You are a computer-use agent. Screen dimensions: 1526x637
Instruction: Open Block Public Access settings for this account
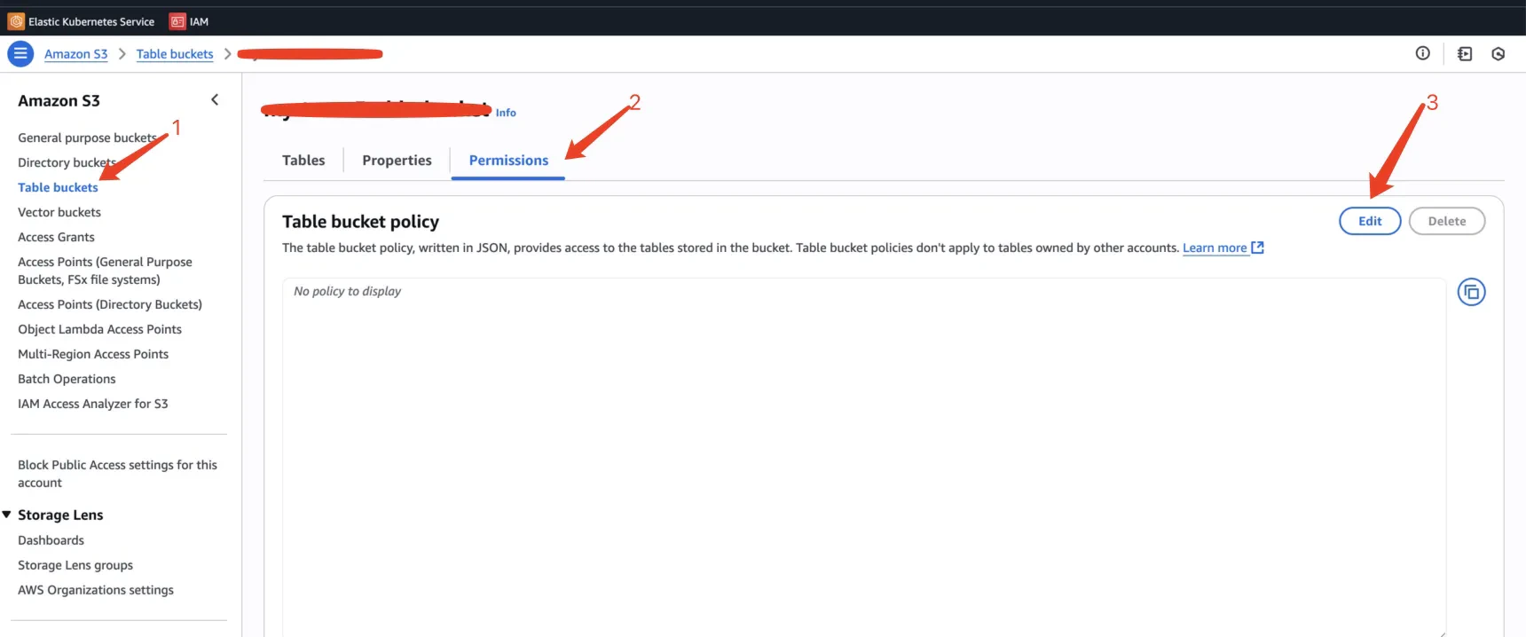(x=117, y=474)
